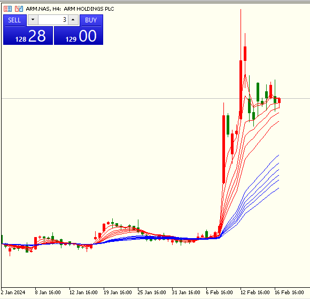Increase trade volume with the up arrow
The image size is (310, 299).
point(73,20)
